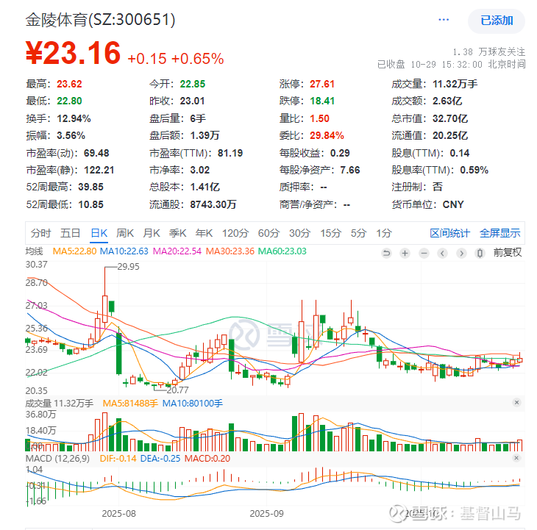Viewport: 537px width, 530px height.
Task: Click the 1.38 万球友关注 followers text
Action: pyautogui.click(x=488, y=51)
